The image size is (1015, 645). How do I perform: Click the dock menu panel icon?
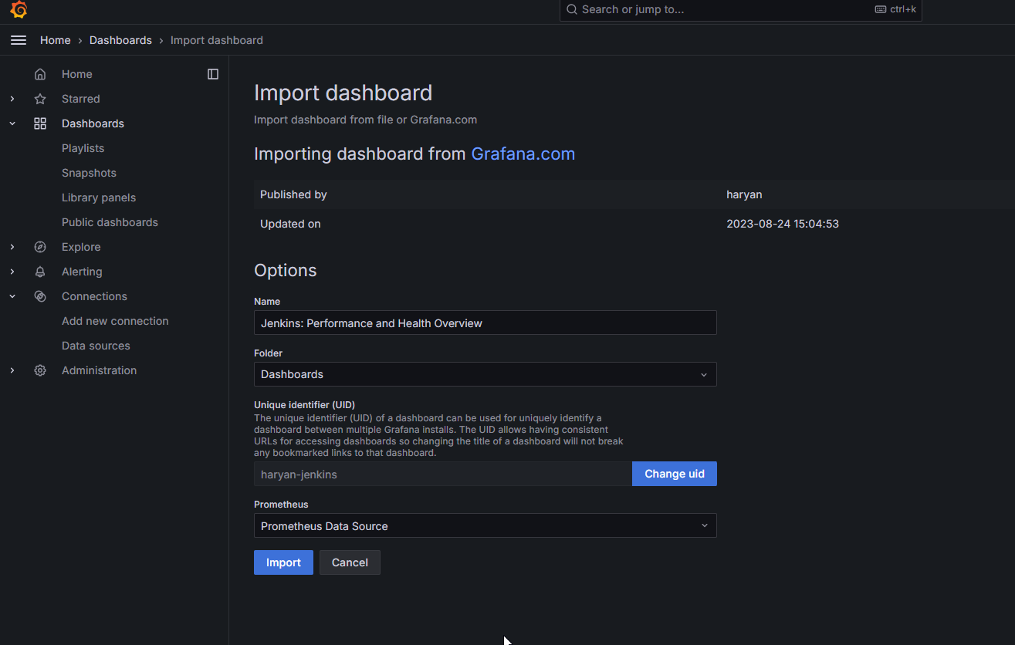(213, 74)
